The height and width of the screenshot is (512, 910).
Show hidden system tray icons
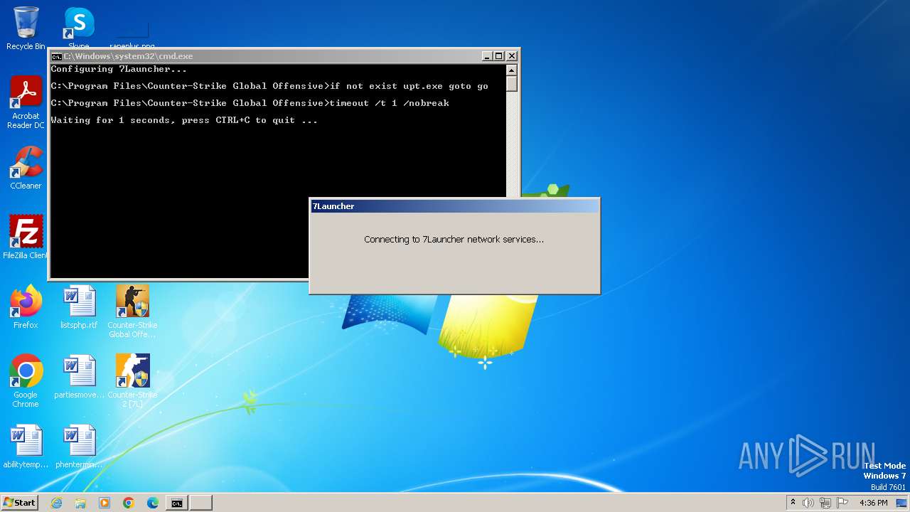[793, 503]
